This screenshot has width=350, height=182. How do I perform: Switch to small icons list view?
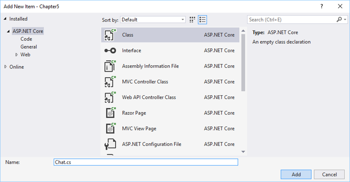tap(202, 20)
